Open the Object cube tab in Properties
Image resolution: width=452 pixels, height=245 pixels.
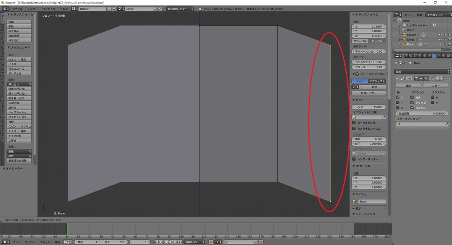click(x=425, y=55)
